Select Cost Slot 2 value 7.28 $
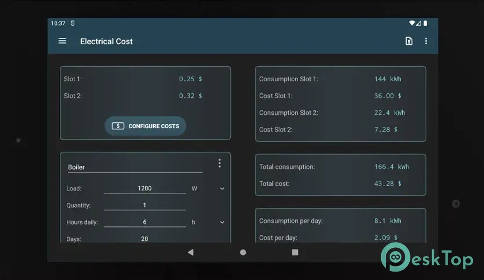 click(x=386, y=130)
